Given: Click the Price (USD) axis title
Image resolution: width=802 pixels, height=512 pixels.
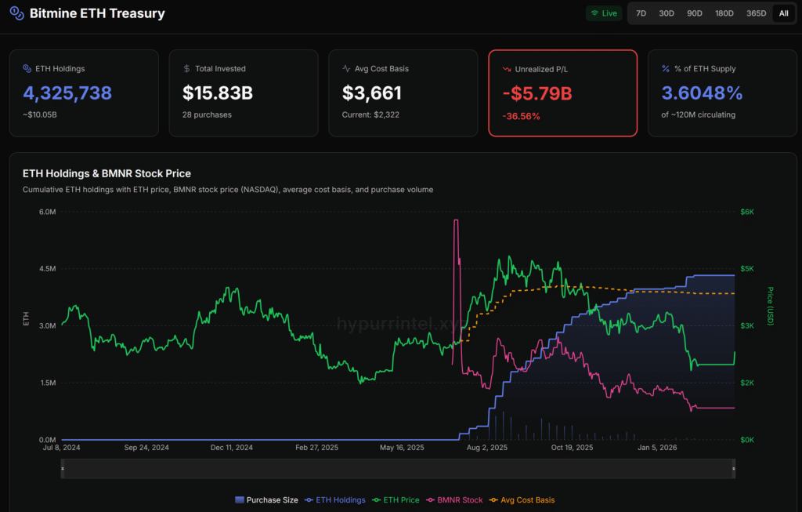Looking at the screenshot, I should pos(770,306).
